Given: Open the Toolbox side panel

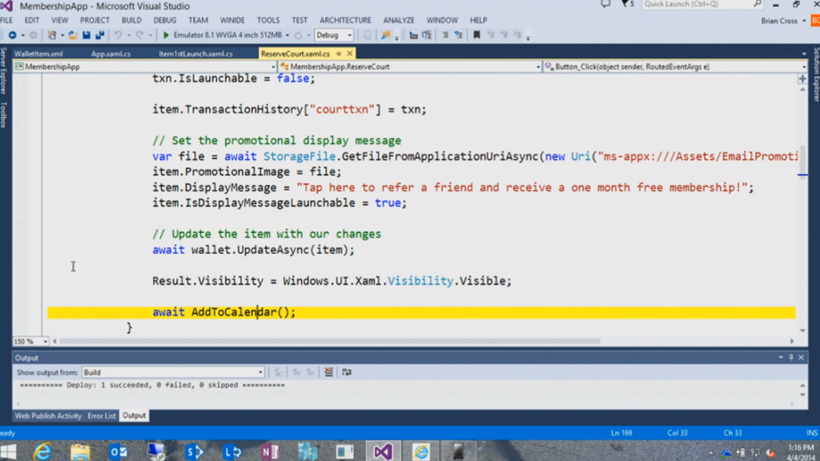Looking at the screenshot, I should pos(4,114).
